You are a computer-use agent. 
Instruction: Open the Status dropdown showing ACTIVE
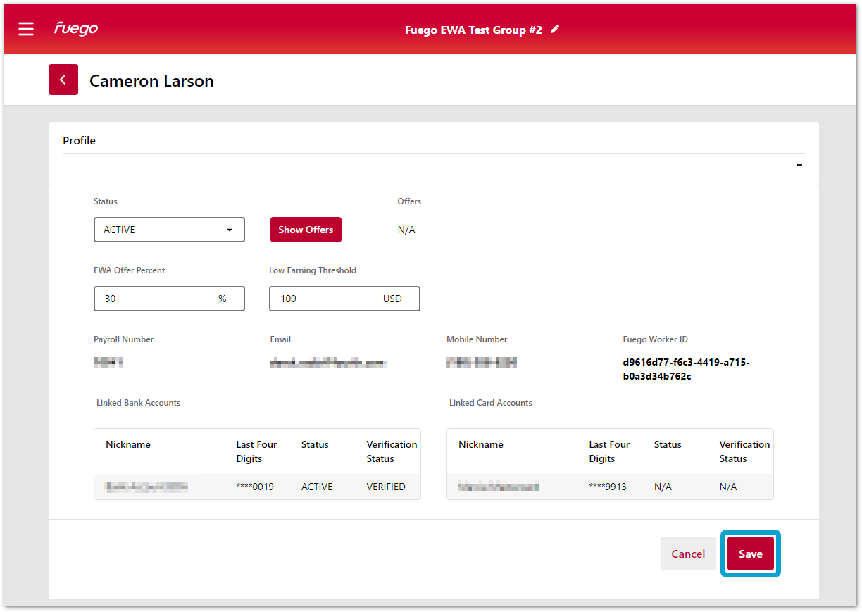(169, 230)
